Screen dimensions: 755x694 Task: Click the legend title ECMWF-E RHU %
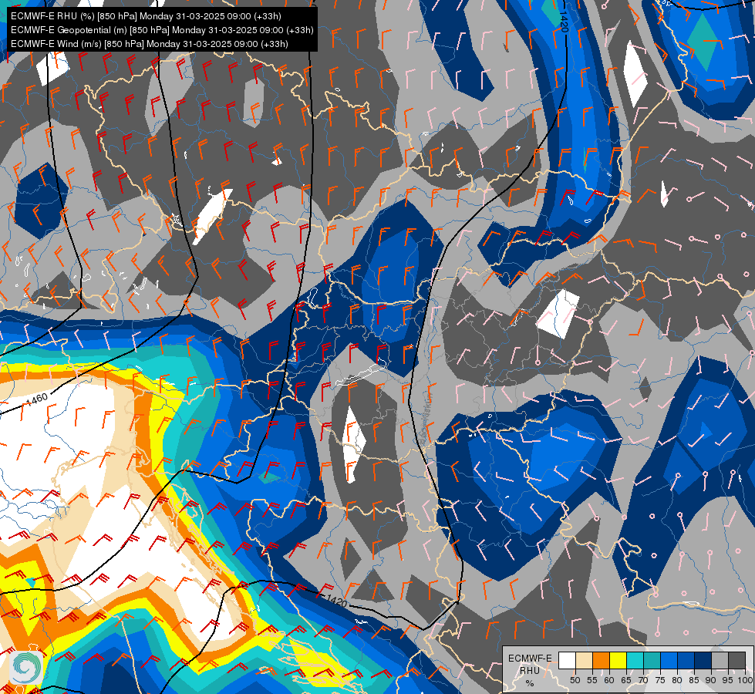coord(530,670)
